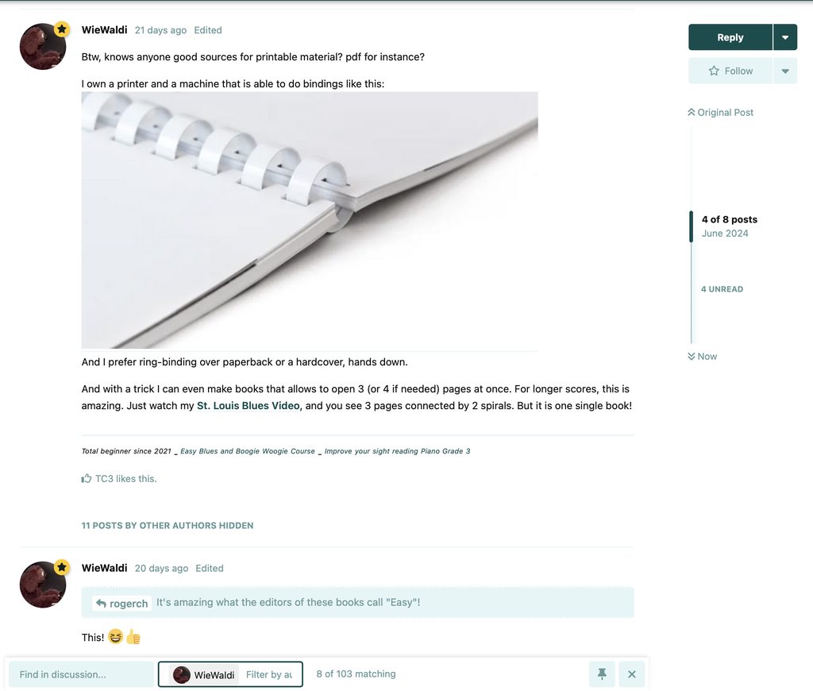Expand the Follow options dropdown arrow
The image size is (813, 691).
tap(785, 71)
